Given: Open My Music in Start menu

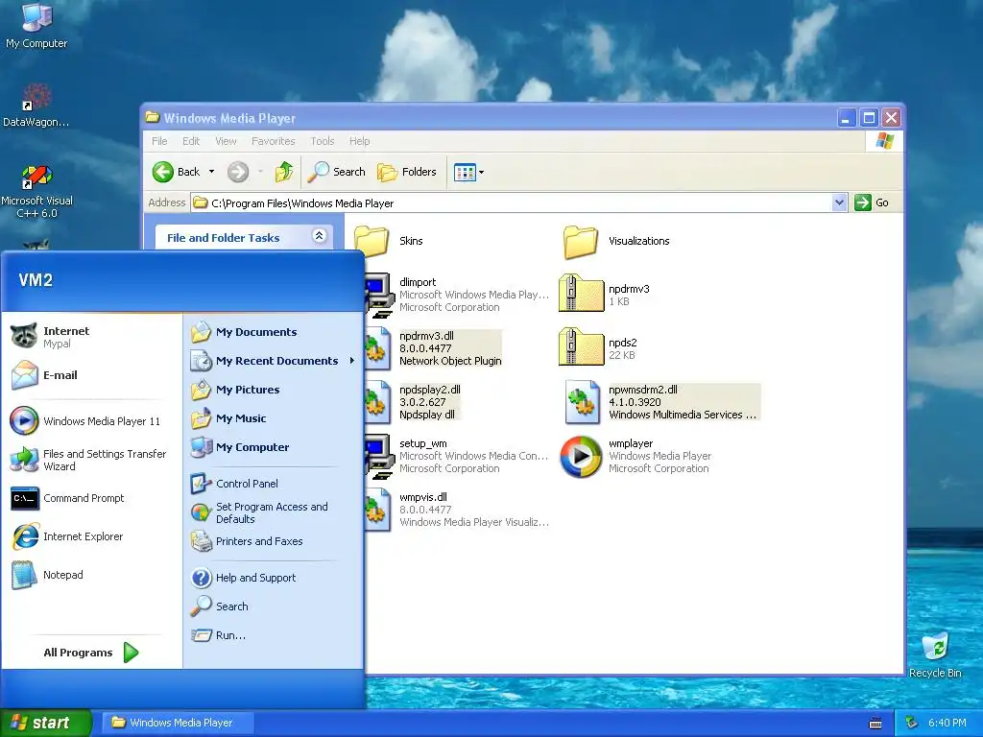Looking at the screenshot, I should [274, 418].
